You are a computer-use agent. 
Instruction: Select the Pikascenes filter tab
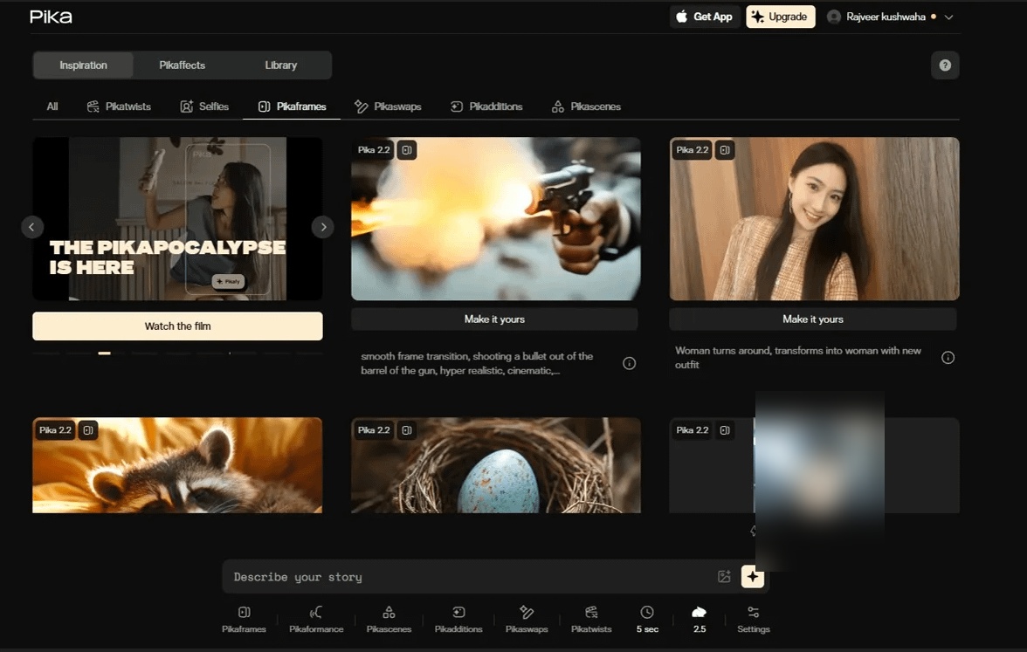pos(586,106)
